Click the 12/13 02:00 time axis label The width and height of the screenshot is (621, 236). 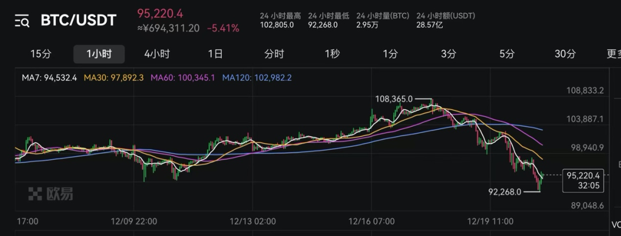(x=252, y=222)
